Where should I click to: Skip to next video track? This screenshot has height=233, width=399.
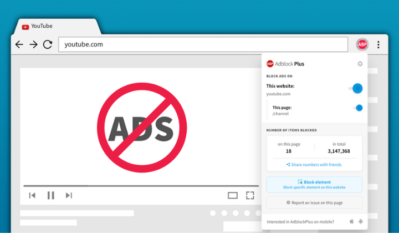[x=69, y=195]
